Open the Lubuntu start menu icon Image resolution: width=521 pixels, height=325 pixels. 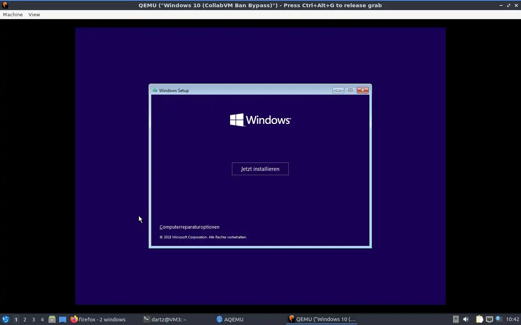(5, 319)
